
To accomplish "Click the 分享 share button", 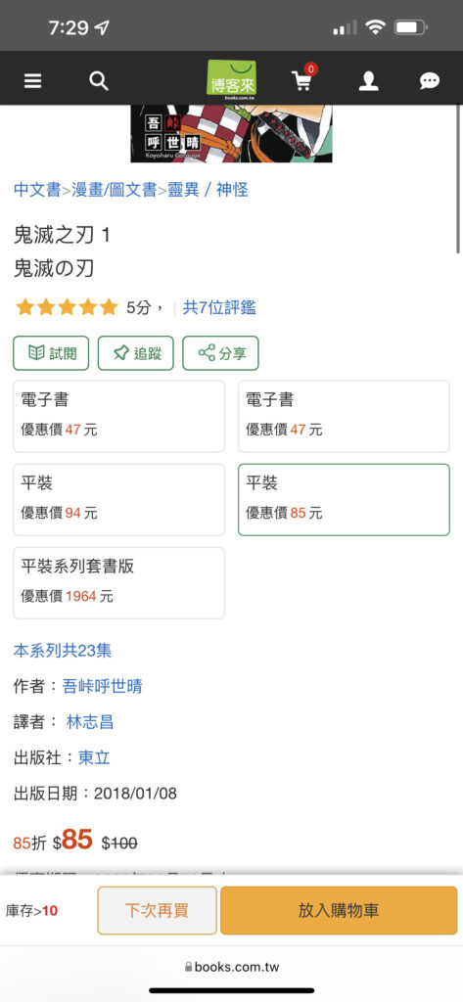I will [x=220, y=352].
